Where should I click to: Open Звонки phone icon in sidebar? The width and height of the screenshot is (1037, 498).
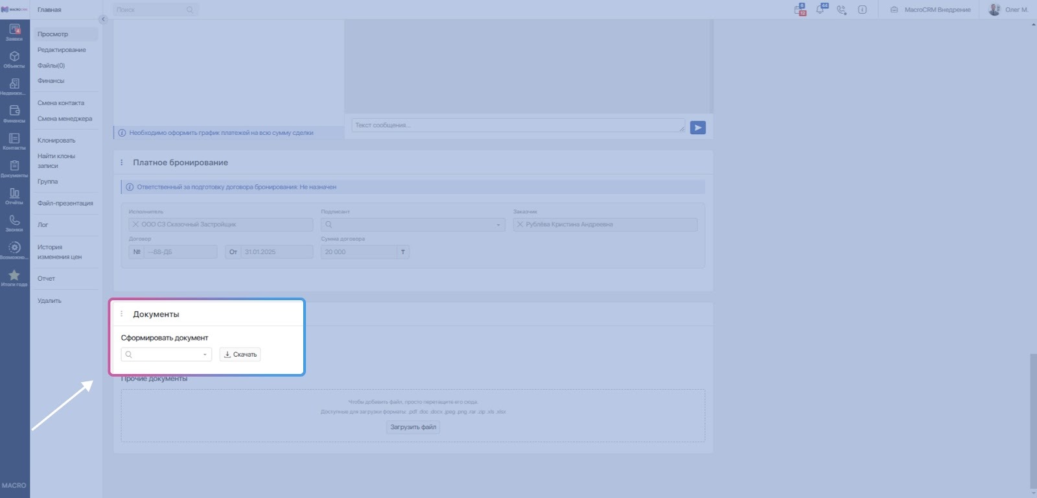[14, 222]
